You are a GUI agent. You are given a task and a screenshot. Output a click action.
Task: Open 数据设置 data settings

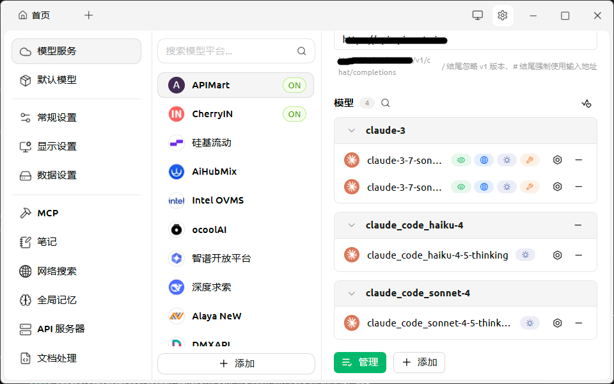[76, 175]
